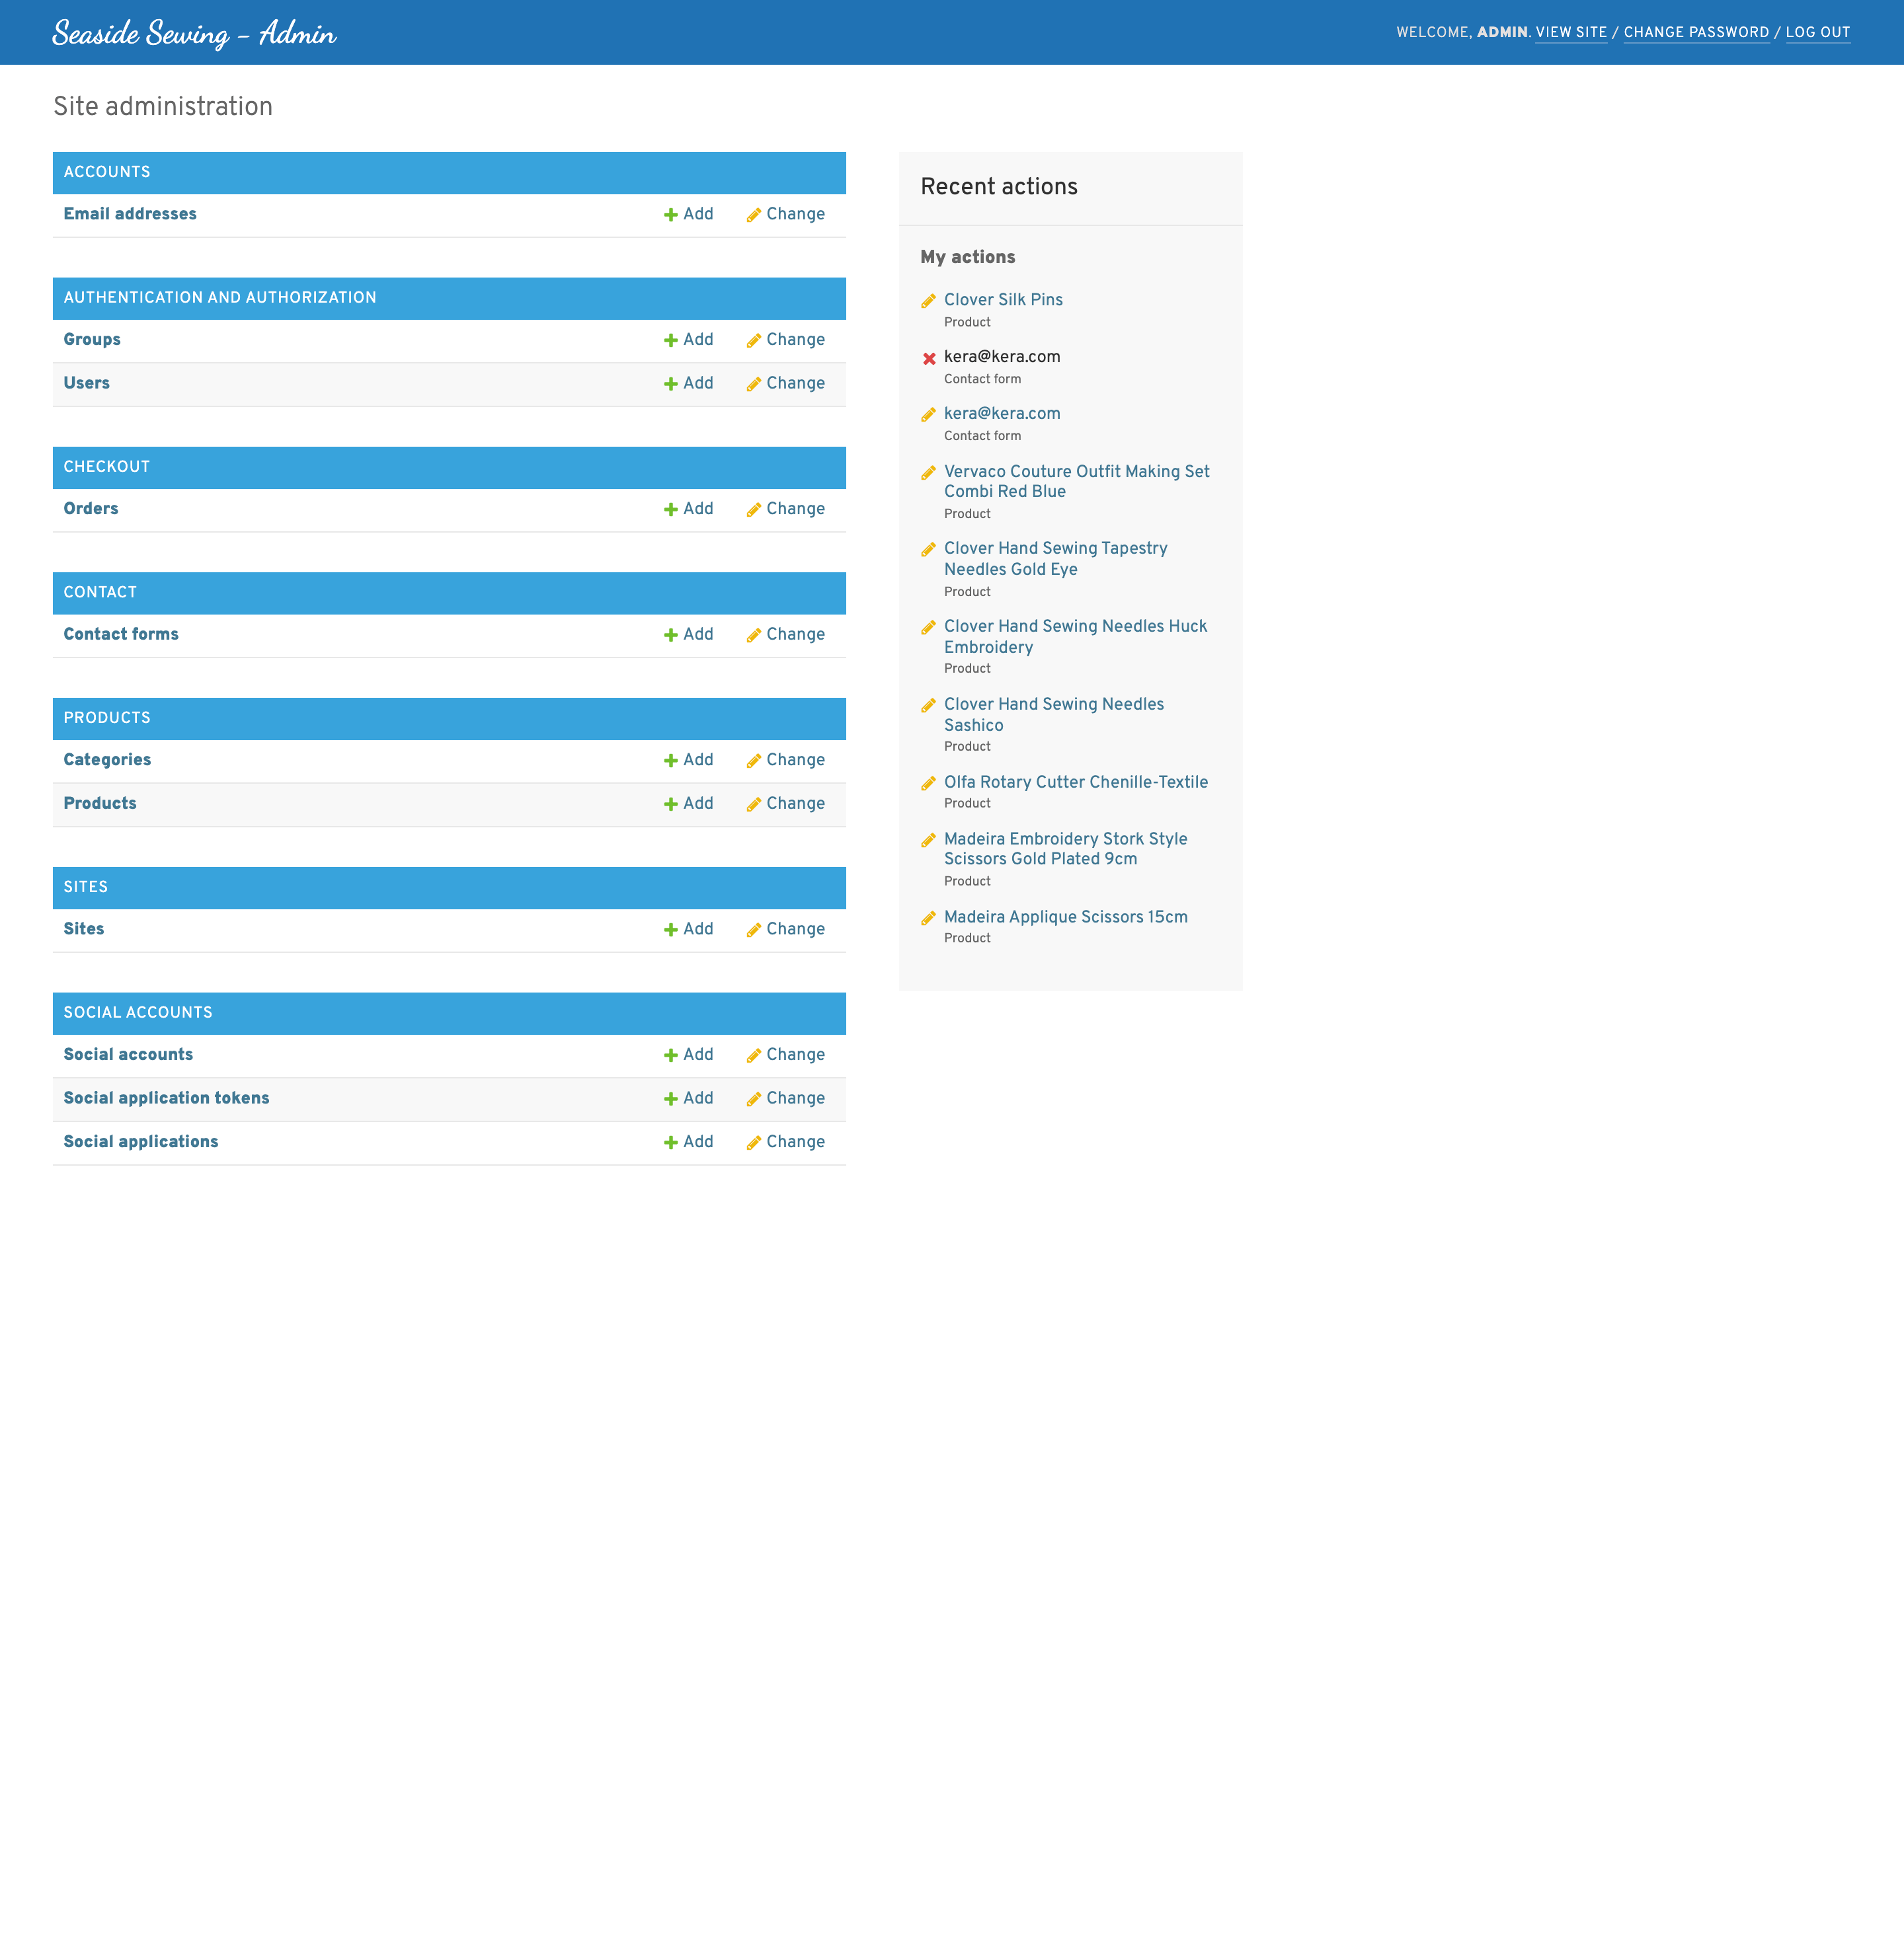Click the View Site link
Screen dimensions: 1904x1956
pos(1571,33)
